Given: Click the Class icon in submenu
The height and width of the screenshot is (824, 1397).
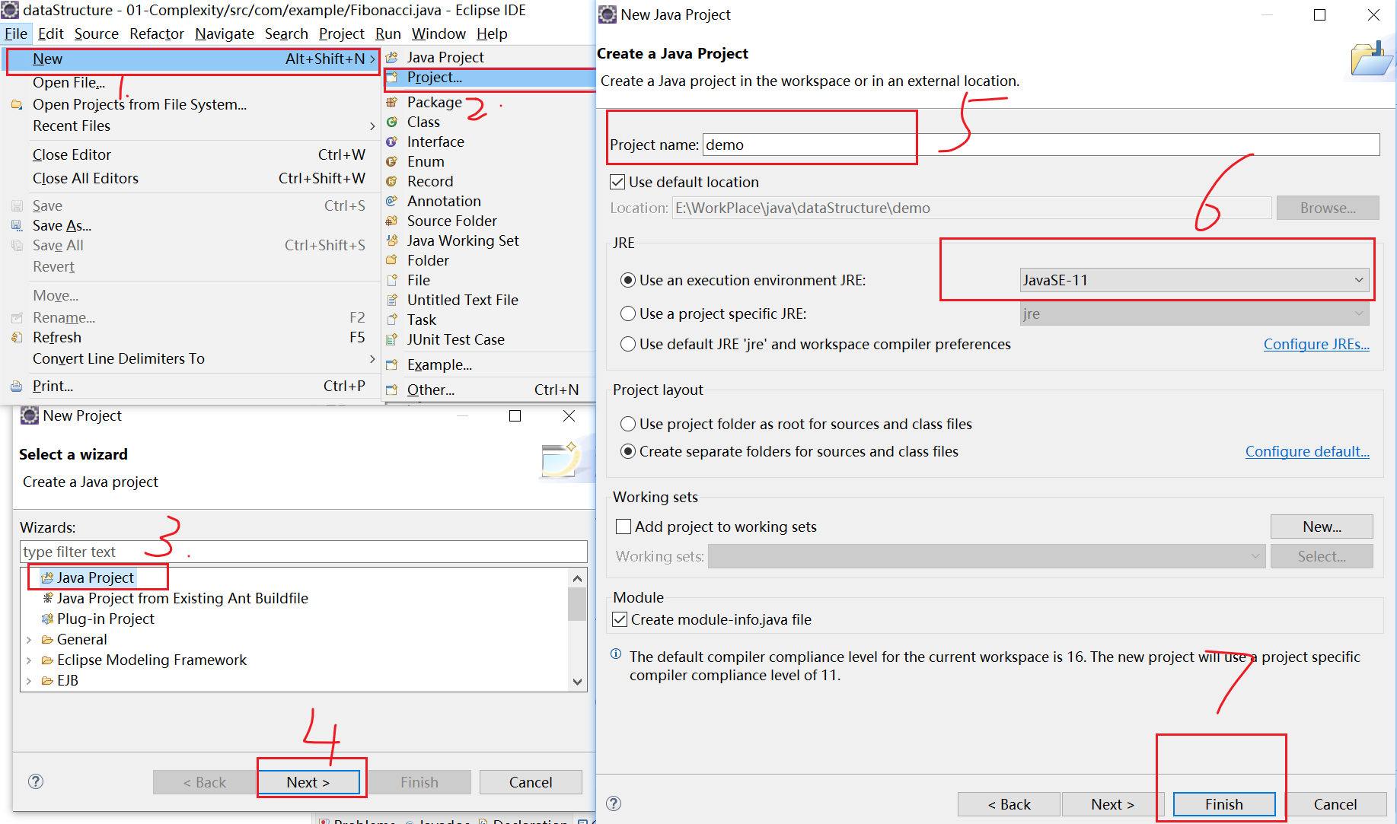Looking at the screenshot, I should coord(392,122).
